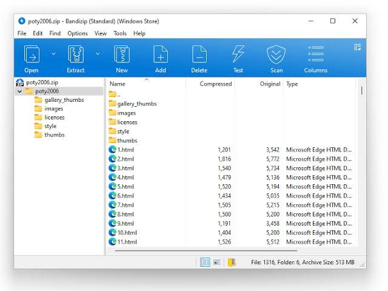Select the file 11.html
The image size is (388, 291).
[x=127, y=242]
